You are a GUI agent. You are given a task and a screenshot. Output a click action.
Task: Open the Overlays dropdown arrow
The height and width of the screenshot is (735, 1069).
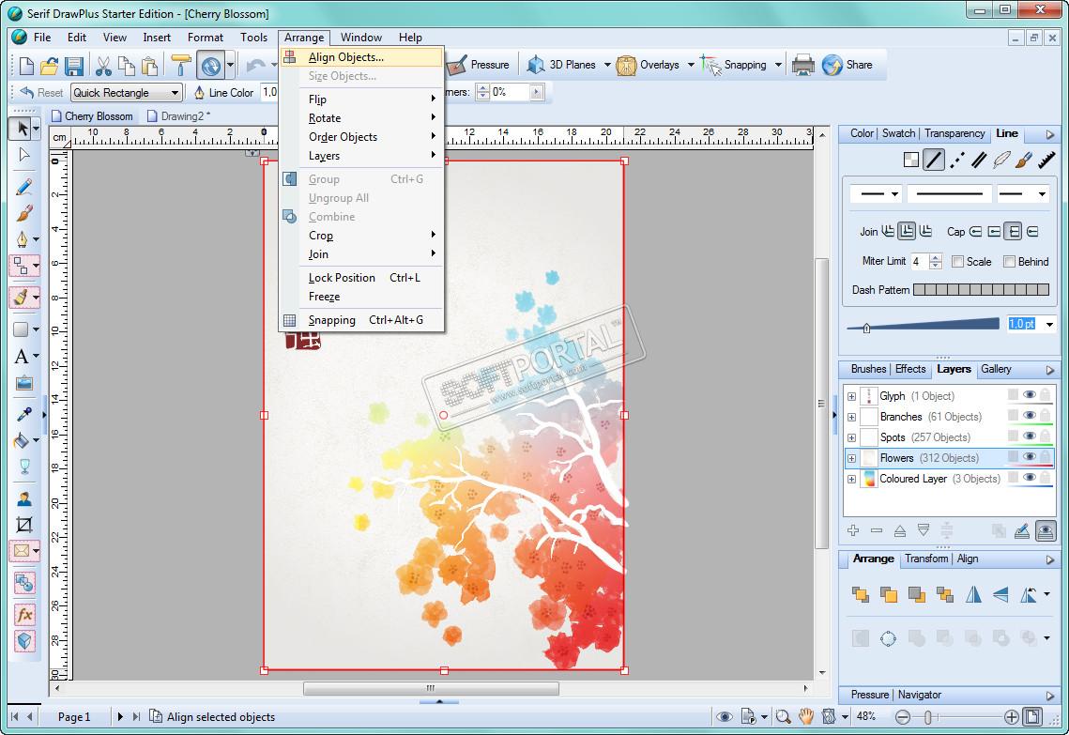tap(691, 66)
